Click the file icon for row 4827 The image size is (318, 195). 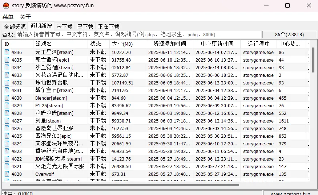7,121
